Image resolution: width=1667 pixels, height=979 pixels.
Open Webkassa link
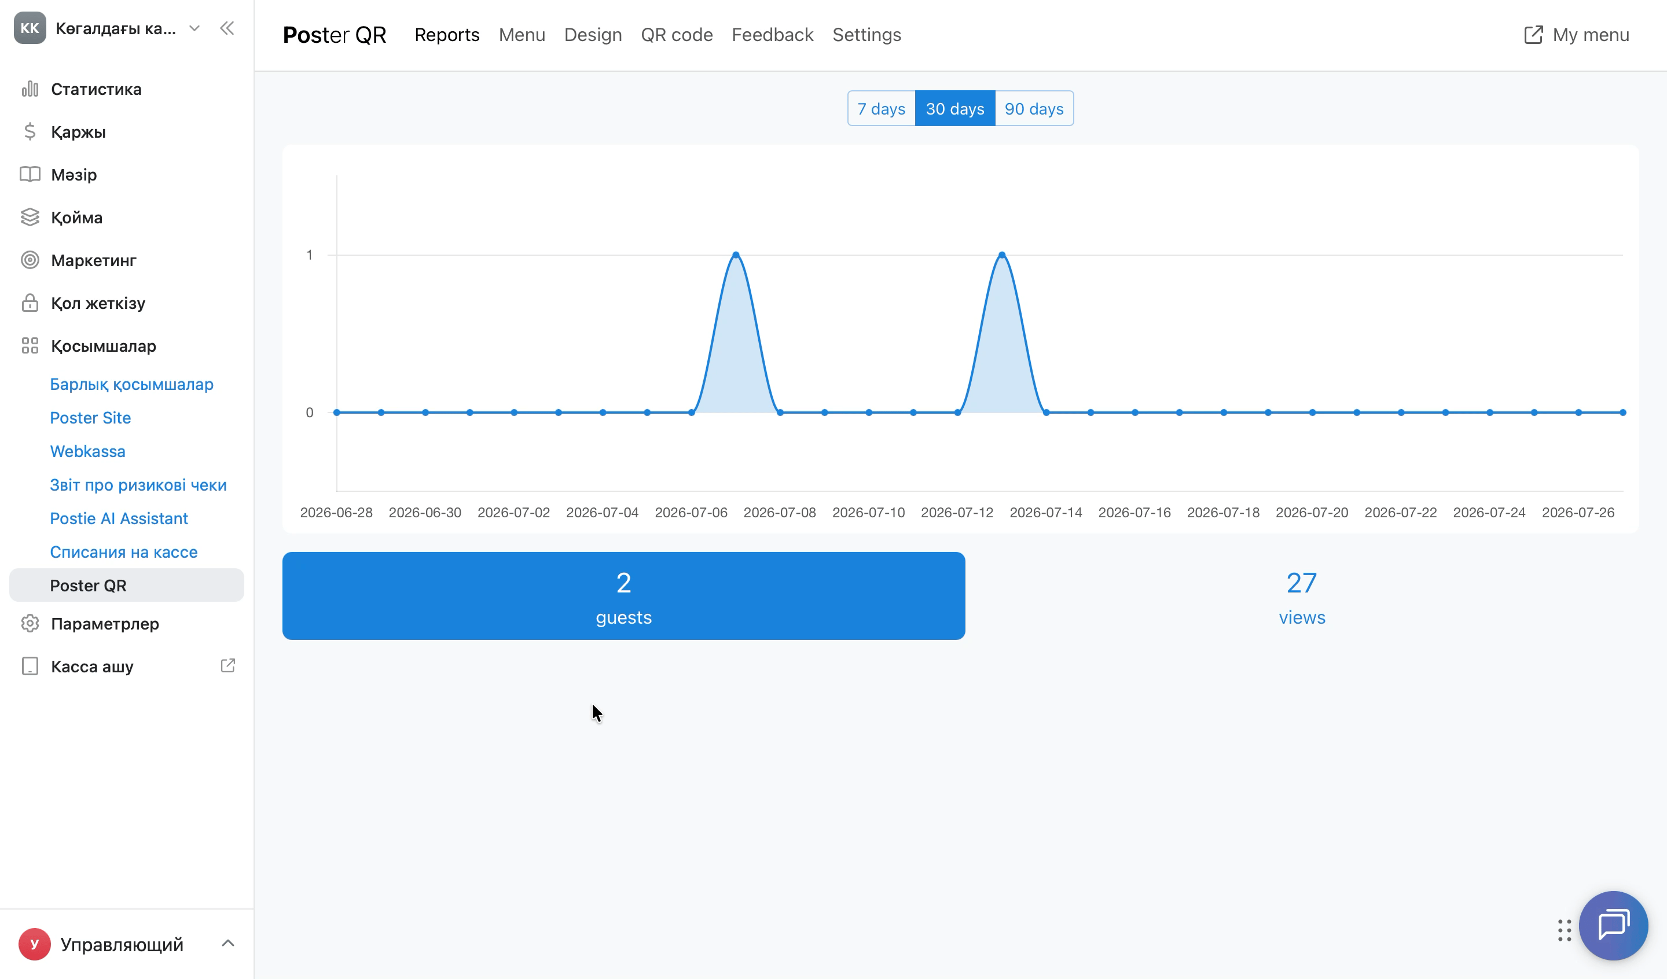(88, 451)
